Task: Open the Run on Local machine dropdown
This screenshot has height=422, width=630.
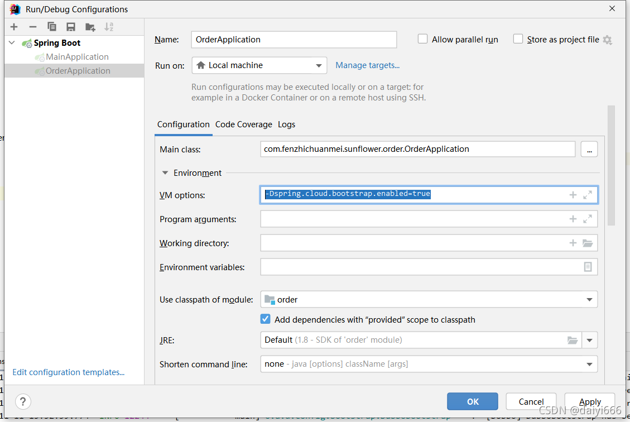Action: pyautogui.click(x=259, y=65)
